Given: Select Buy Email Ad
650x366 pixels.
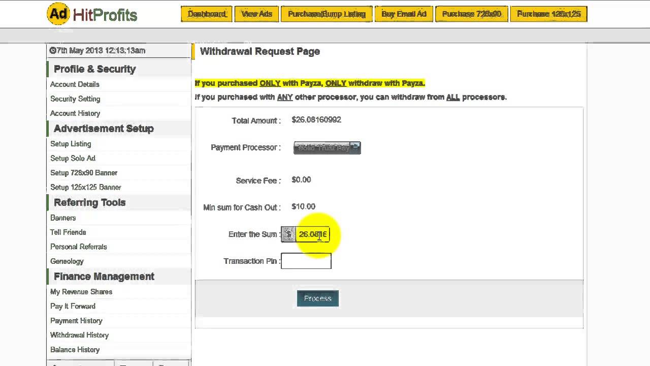Looking at the screenshot, I should click(x=404, y=14).
